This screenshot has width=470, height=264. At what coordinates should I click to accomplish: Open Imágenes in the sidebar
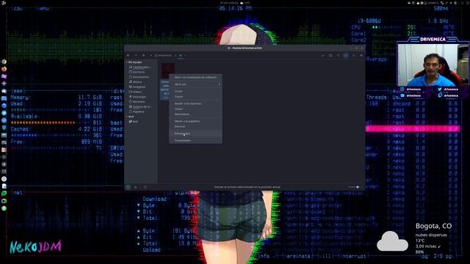137,87
